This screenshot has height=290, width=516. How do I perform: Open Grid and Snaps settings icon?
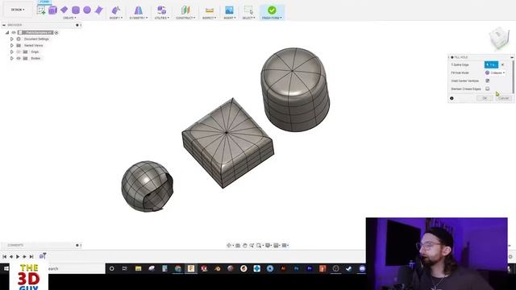point(277,245)
